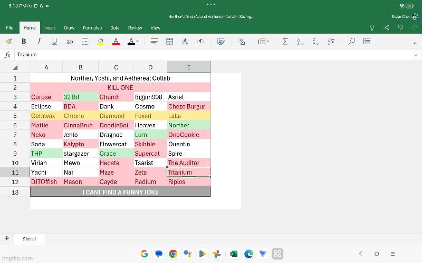The image size is (422, 263).
Task: Open number format icon
Action: point(242,42)
